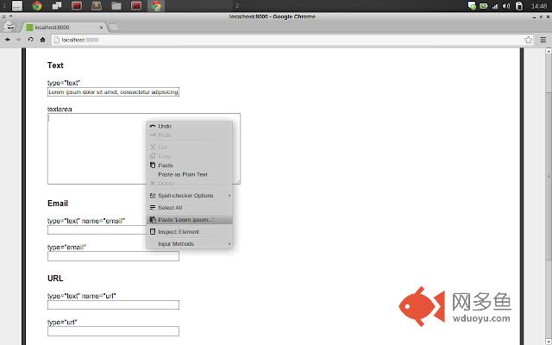Focus the type="url" input field
552x345 pixels.
(x=113, y=331)
